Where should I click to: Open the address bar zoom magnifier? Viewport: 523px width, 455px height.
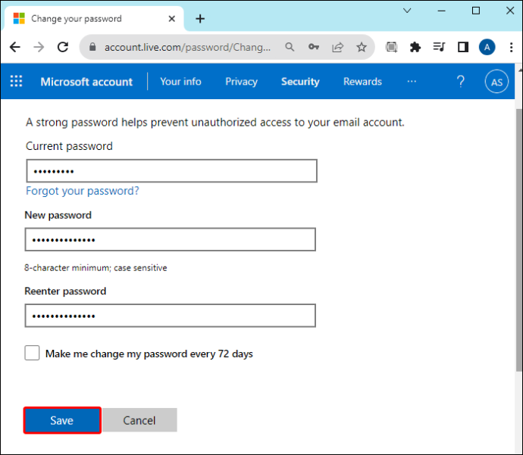pyautogui.click(x=290, y=47)
